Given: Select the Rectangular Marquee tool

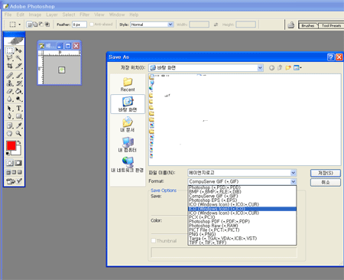Looking at the screenshot, I should pyautogui.click(x=10, y=50).
